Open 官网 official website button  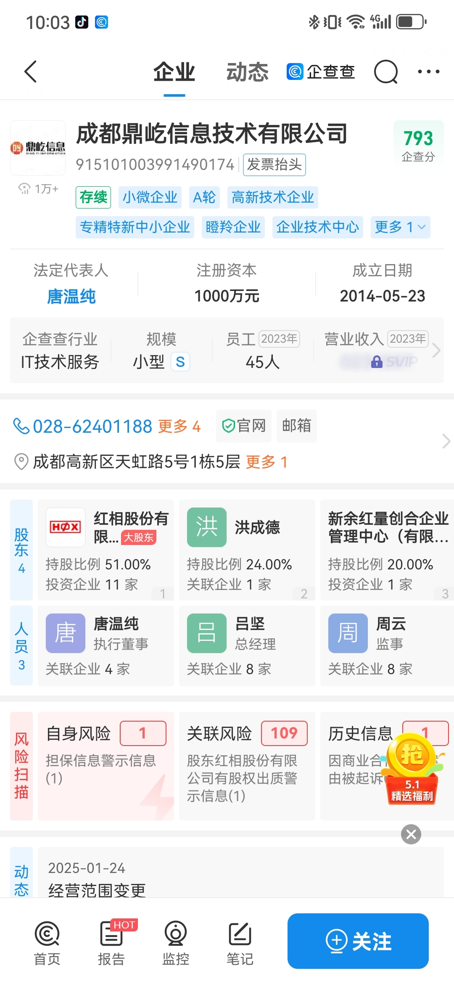pos(244,426)
